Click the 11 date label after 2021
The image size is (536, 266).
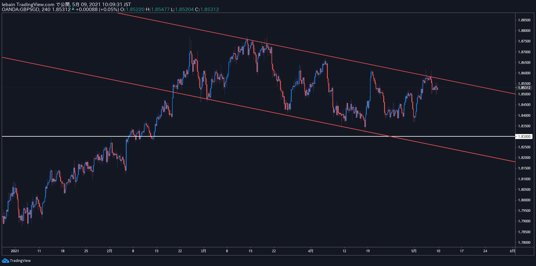pyautogui.click(x=39, y=251)
